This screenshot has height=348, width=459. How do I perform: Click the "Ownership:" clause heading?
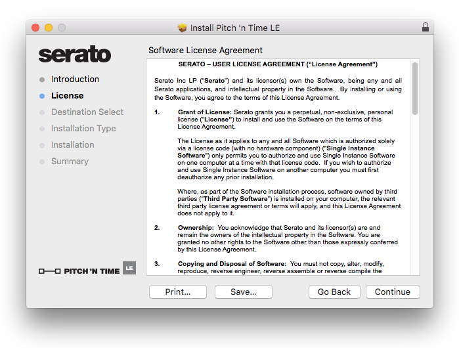(x=196, y=228)
